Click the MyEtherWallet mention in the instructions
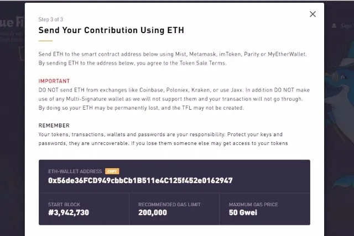Screen dimensions: 354x236 [x=287, y=54]
